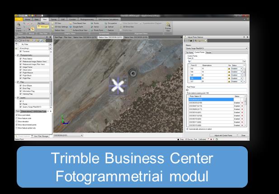
Task: Open the Photo Point spreadsheet
Action: [97, 30]
